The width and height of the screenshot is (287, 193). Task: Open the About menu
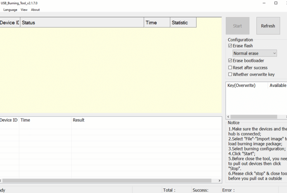tap(35, 10)
